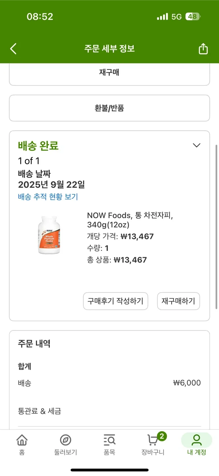Tap the Home house icon
Screen dimensions: 219x476
coord(22,440)
